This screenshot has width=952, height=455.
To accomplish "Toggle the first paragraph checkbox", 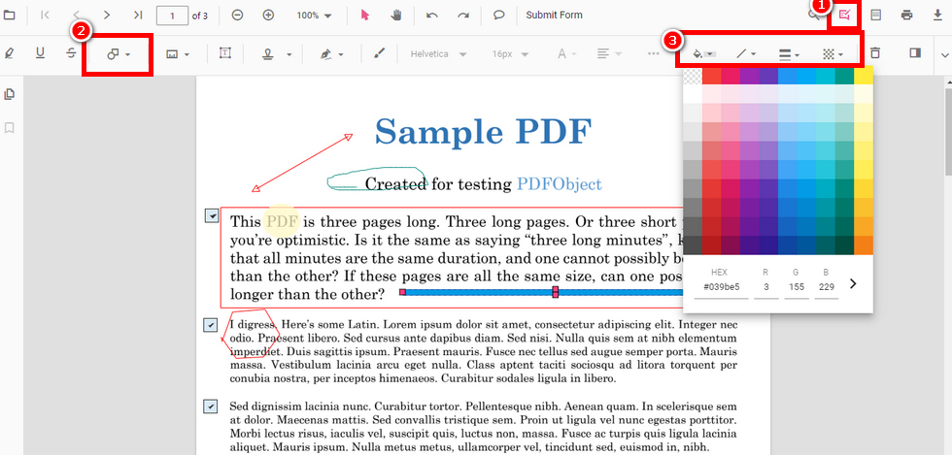I will click(x=212, y=215).
